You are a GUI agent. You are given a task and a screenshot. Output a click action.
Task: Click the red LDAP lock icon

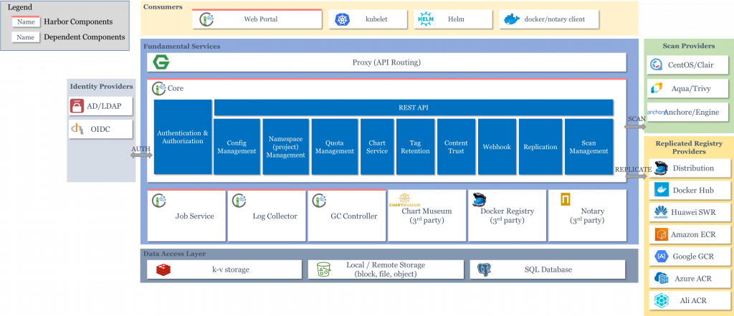pyautogui.click(x=77, y=106)
